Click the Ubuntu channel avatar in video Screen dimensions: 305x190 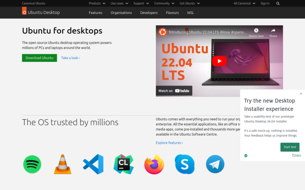pyautogui.click(x=162, y=32)
